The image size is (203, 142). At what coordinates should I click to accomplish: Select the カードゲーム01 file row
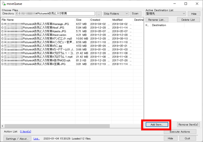[72, 49]
